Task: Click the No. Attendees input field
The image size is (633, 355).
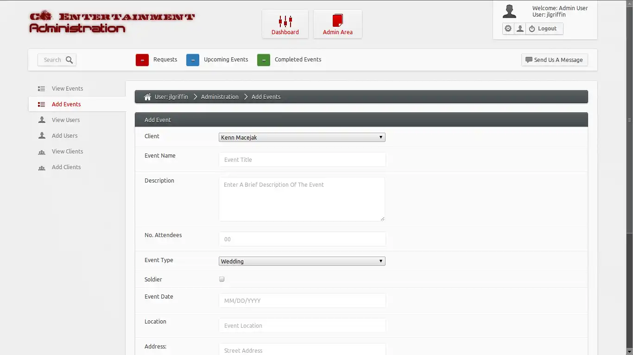Action: pos(302,239)
